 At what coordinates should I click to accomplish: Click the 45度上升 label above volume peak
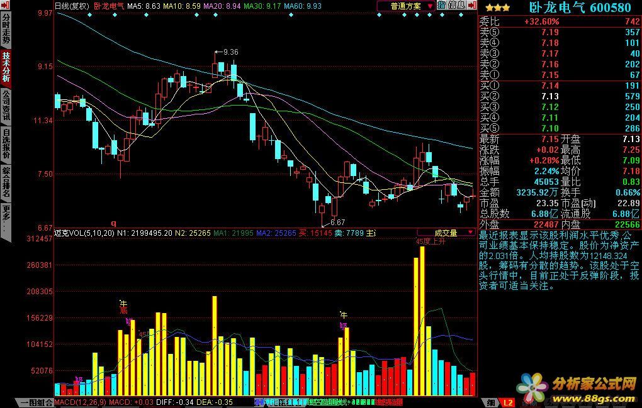(431, 241)
